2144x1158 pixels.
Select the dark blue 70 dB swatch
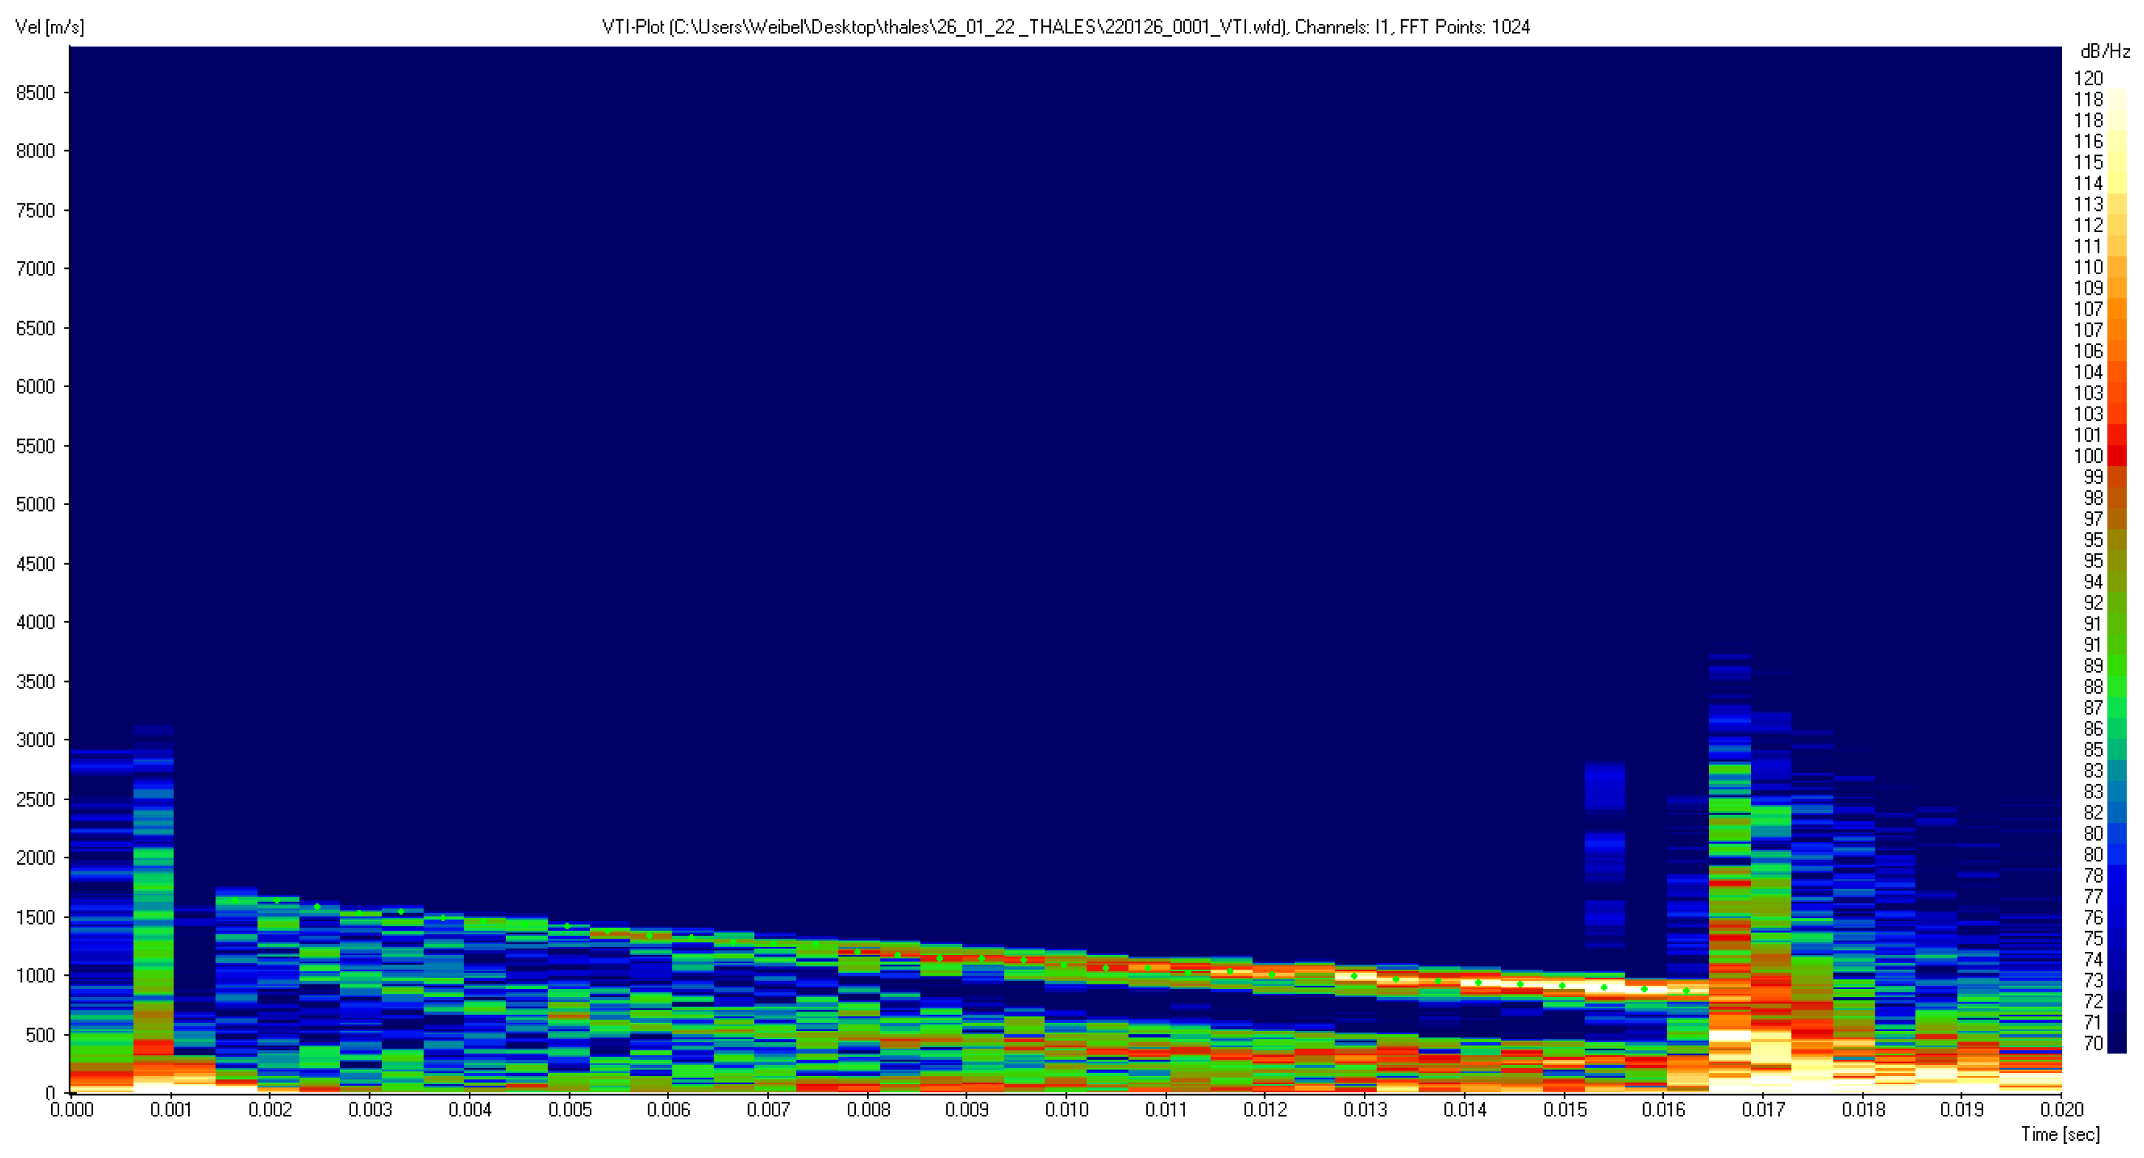2117,1043
